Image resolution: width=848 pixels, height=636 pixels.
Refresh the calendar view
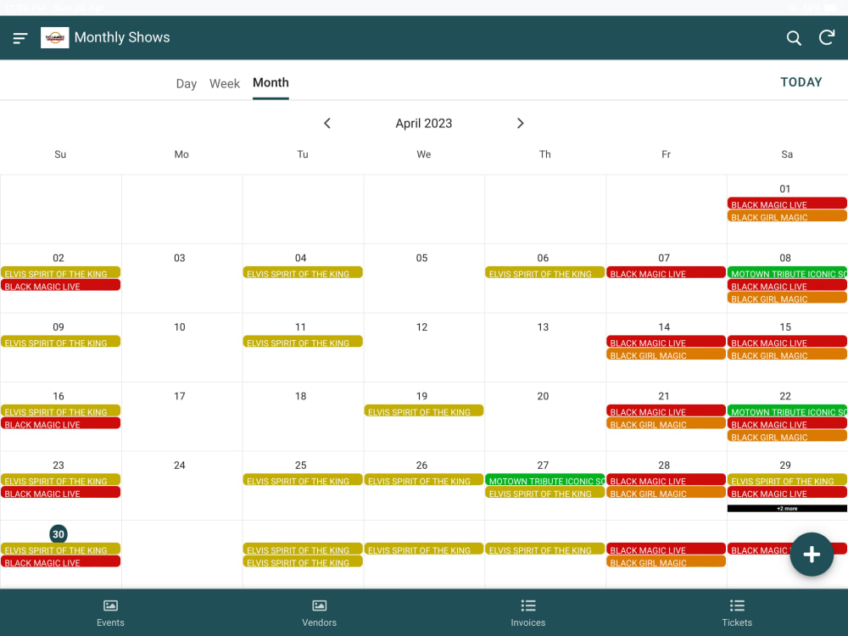pos(827,37)
